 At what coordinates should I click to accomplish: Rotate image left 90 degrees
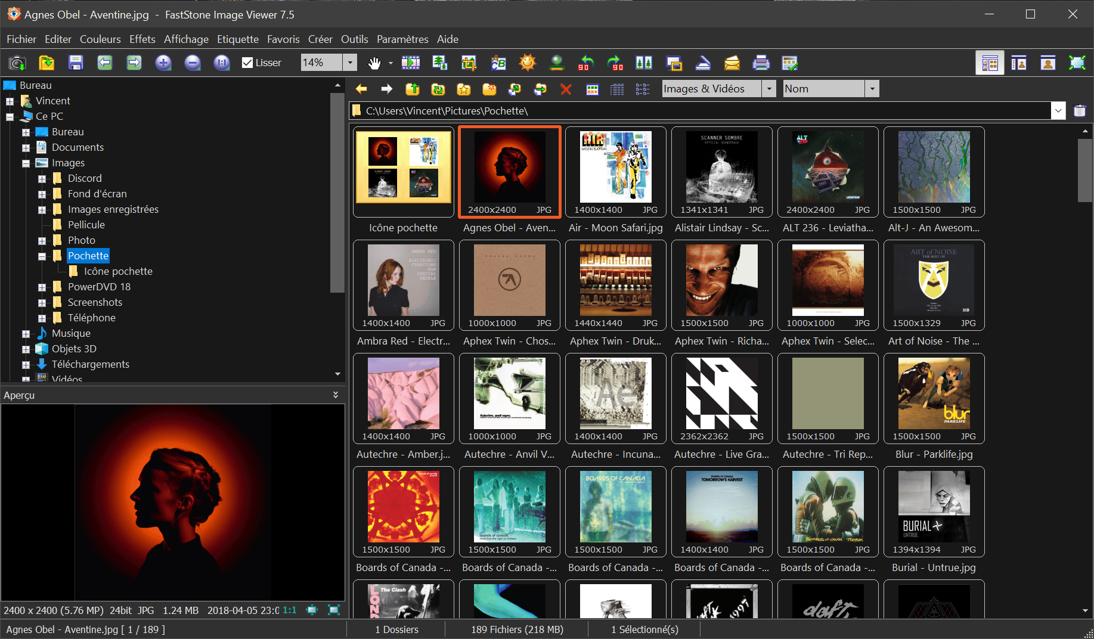tap(586, 63)
